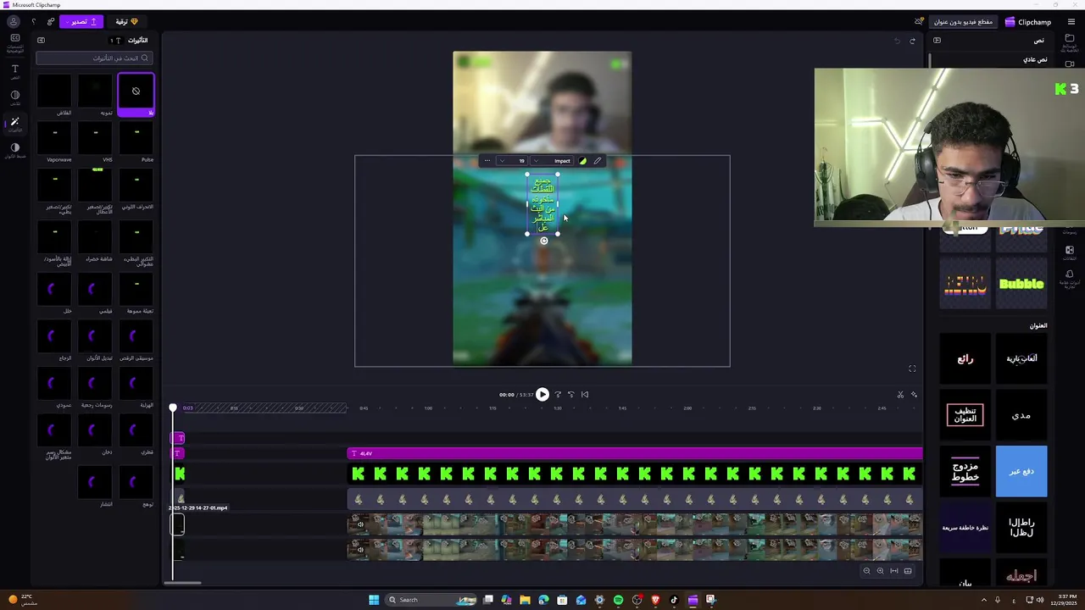Screen dimensions: 1085x610
Task: Click the rewind step-back control
Action: coord(570,394)
